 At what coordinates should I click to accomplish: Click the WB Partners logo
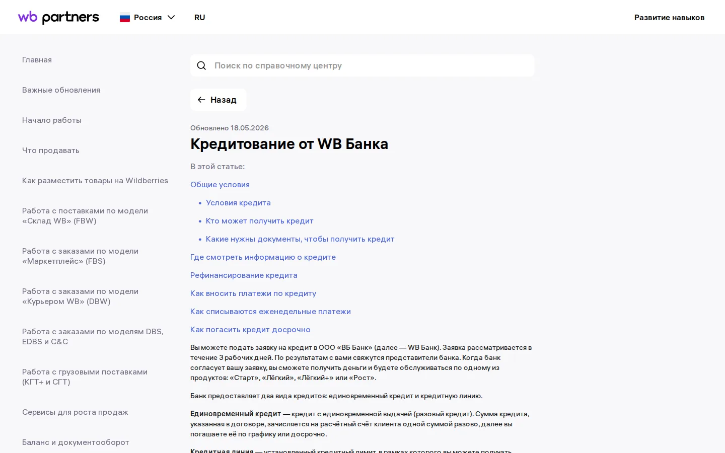(58, 18)
